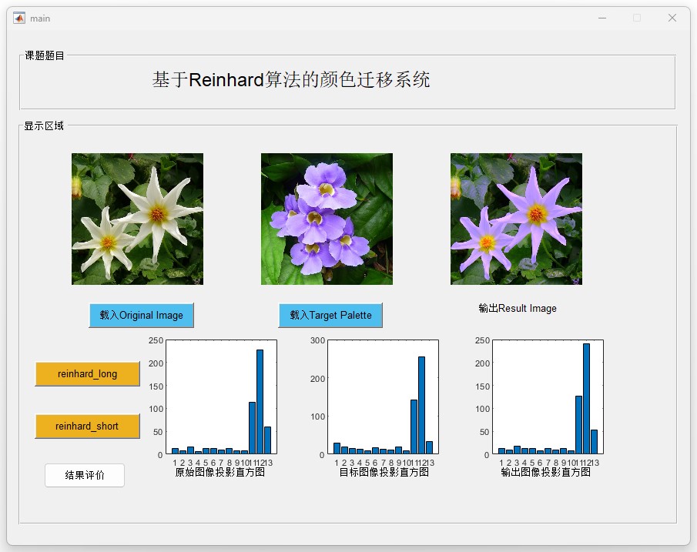Minimize the main window
This screenshot has width=697, height=552.
tap(602, 18)
